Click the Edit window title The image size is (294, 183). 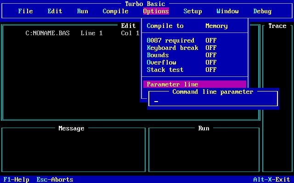click(128, 26)
